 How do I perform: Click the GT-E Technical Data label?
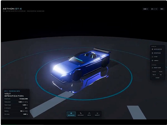[12, 91]
